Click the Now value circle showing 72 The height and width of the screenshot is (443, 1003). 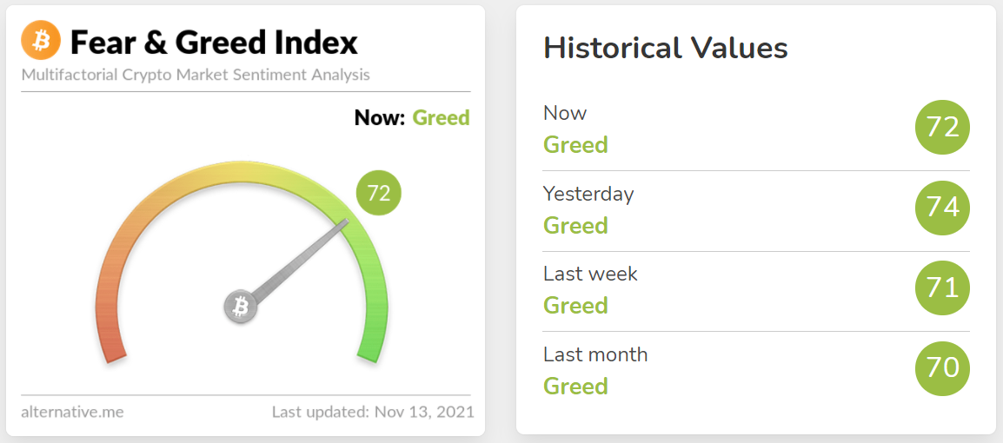click(x=942, y=128)
